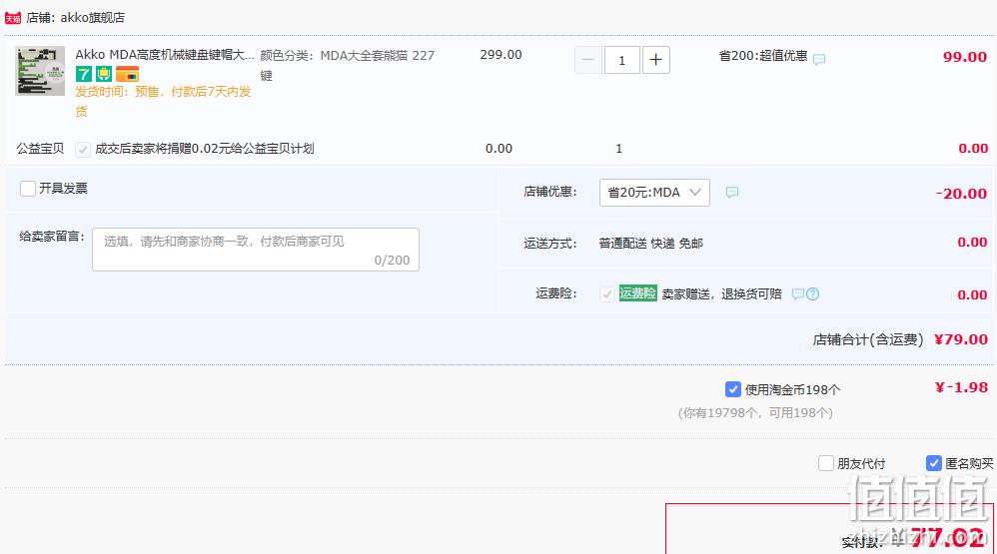Check the 开具发票 invoice checkbox

[27, 189]
